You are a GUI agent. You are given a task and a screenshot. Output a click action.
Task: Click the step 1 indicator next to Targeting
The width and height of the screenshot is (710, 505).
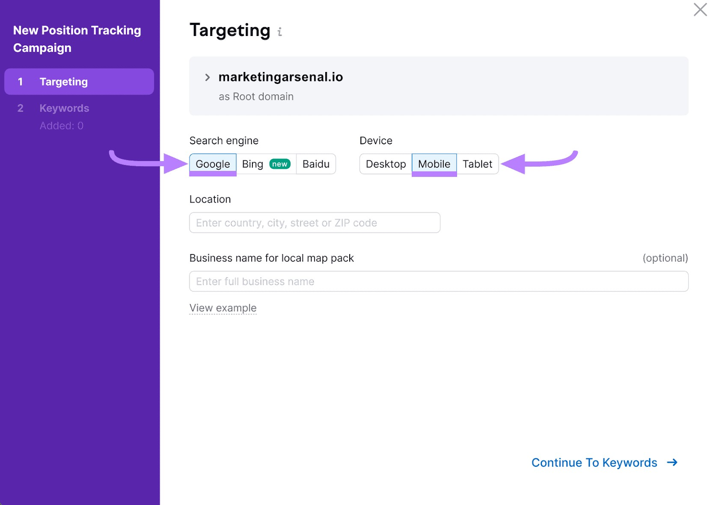20,81
